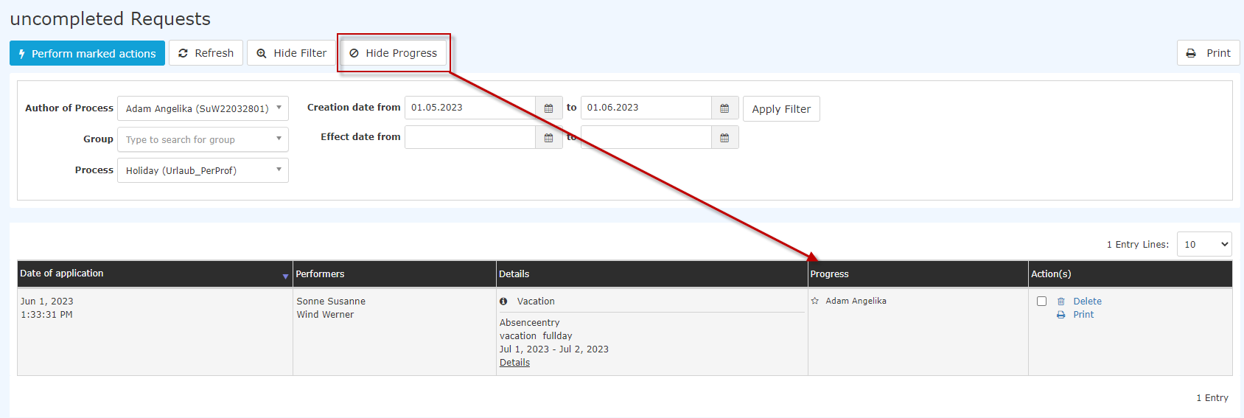Open the Group search dropdown

[203, 139]
